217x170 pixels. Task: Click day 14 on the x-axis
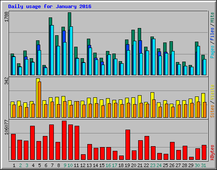click(x=95, y=165)
